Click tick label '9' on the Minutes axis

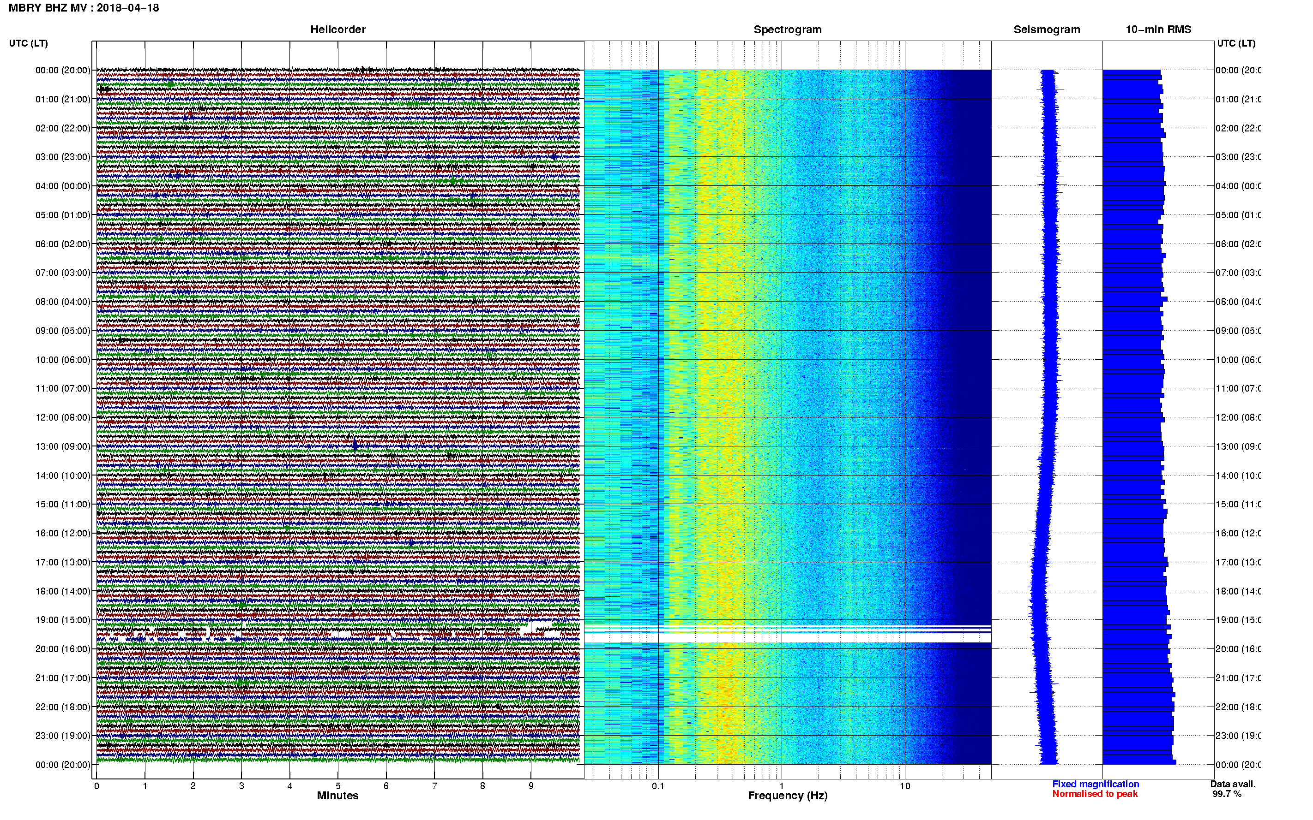[531, 786]
